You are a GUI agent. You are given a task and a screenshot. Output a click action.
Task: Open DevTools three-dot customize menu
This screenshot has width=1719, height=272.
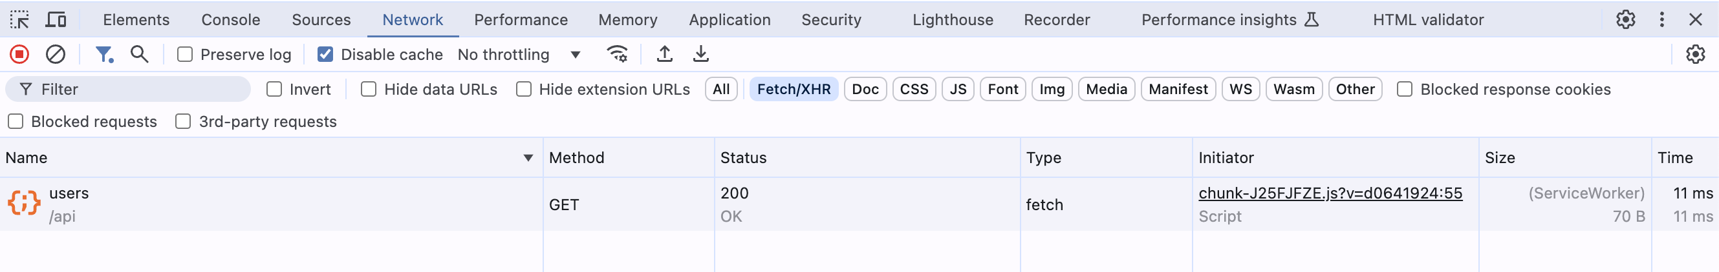pyautogui.click(x=1661, y=20)
